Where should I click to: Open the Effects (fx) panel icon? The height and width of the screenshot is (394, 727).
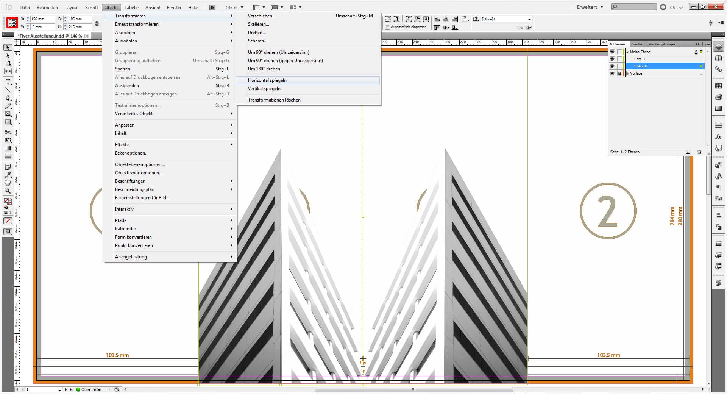click(718, 137)
